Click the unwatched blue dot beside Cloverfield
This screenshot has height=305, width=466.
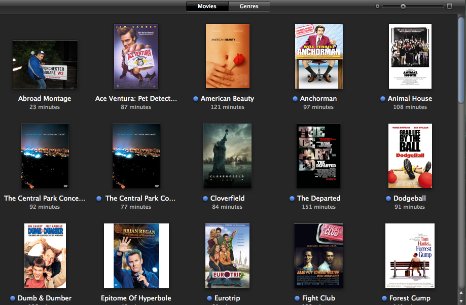coord(205,199)
